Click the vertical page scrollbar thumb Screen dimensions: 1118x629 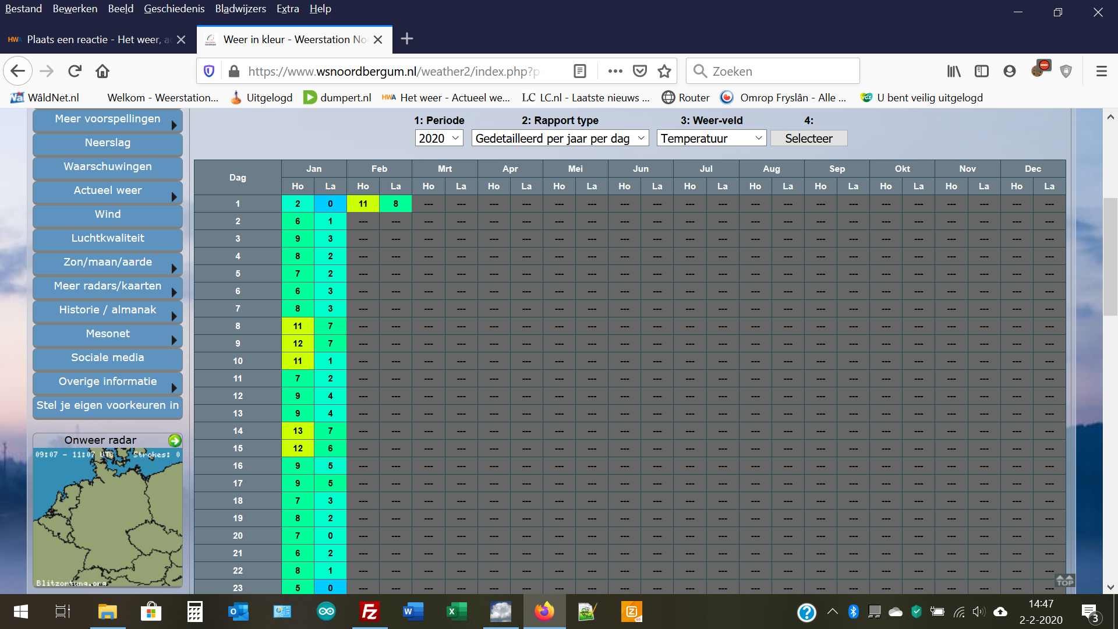1110,256
